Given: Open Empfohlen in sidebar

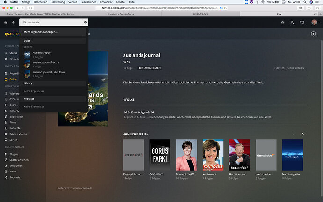Looking at the screenshot, I should tap(14, 166).
